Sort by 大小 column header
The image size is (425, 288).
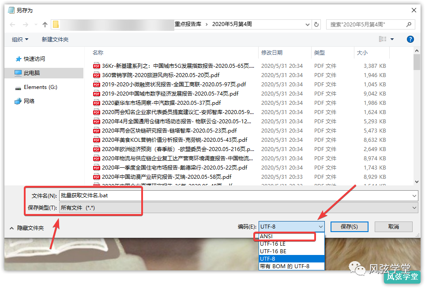[x=362, y=53]
